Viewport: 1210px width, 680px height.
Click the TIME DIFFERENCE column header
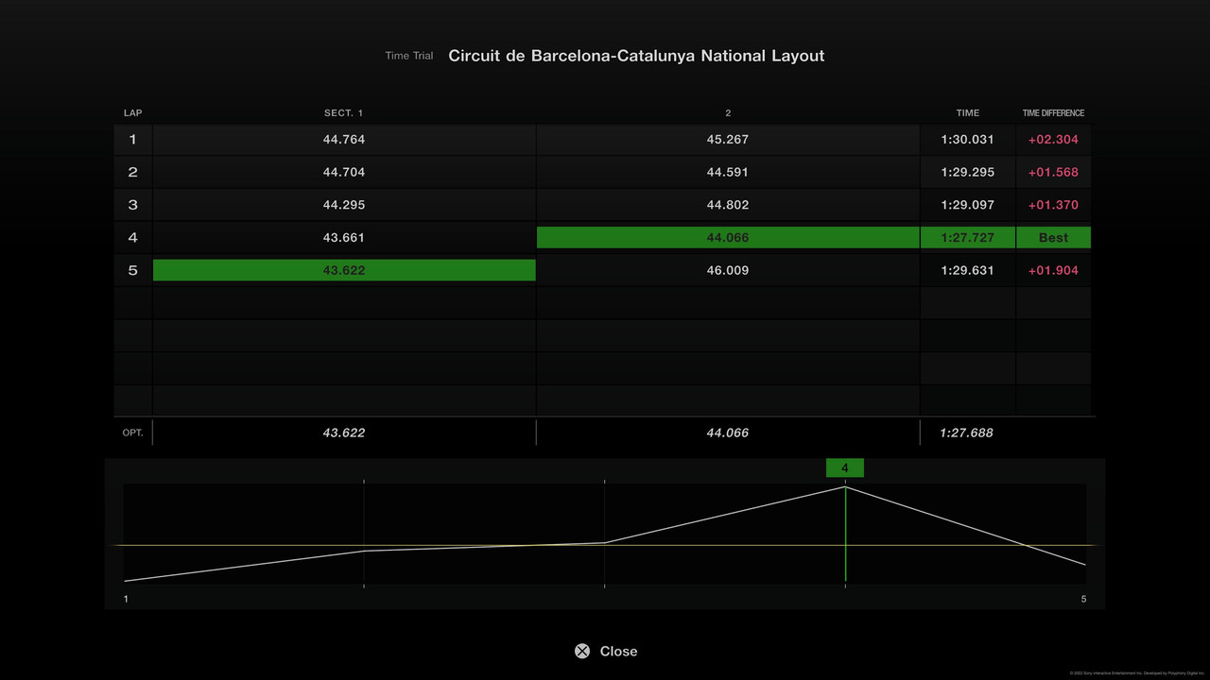1053,113
